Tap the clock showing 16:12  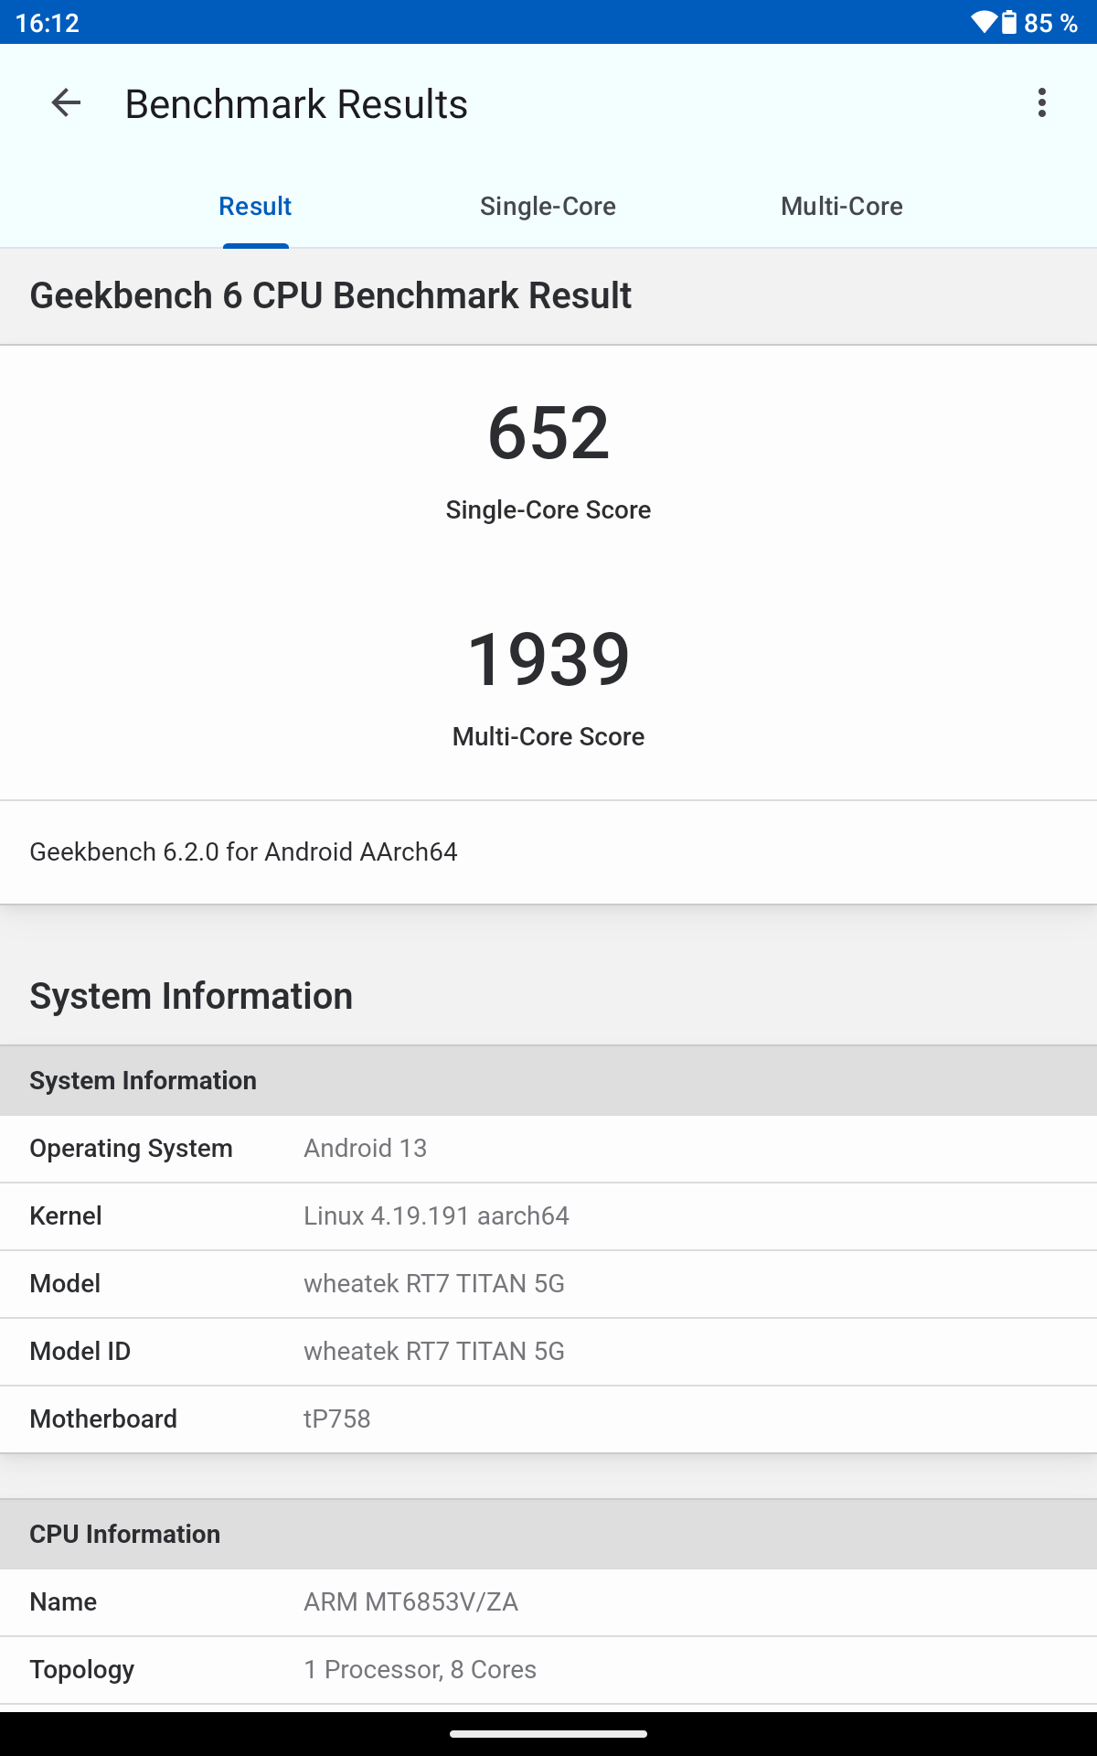click(48, 22)
